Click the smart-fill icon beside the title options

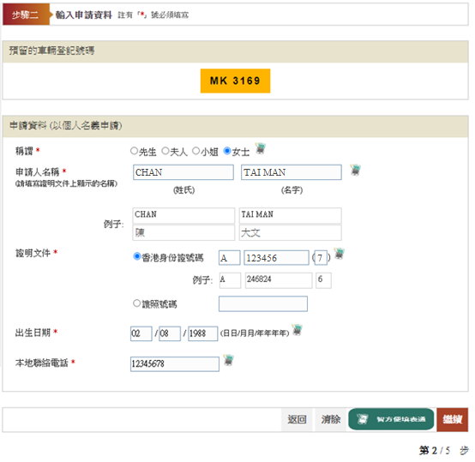pyautogui.click(x=260, y=148)
